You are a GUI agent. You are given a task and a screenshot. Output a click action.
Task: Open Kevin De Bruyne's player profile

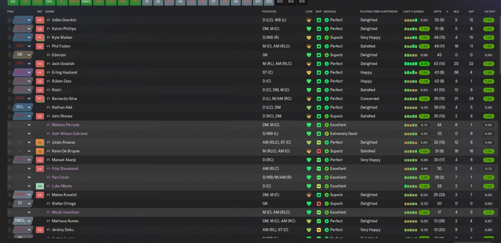pyautogui.click(x=66, y=151)
